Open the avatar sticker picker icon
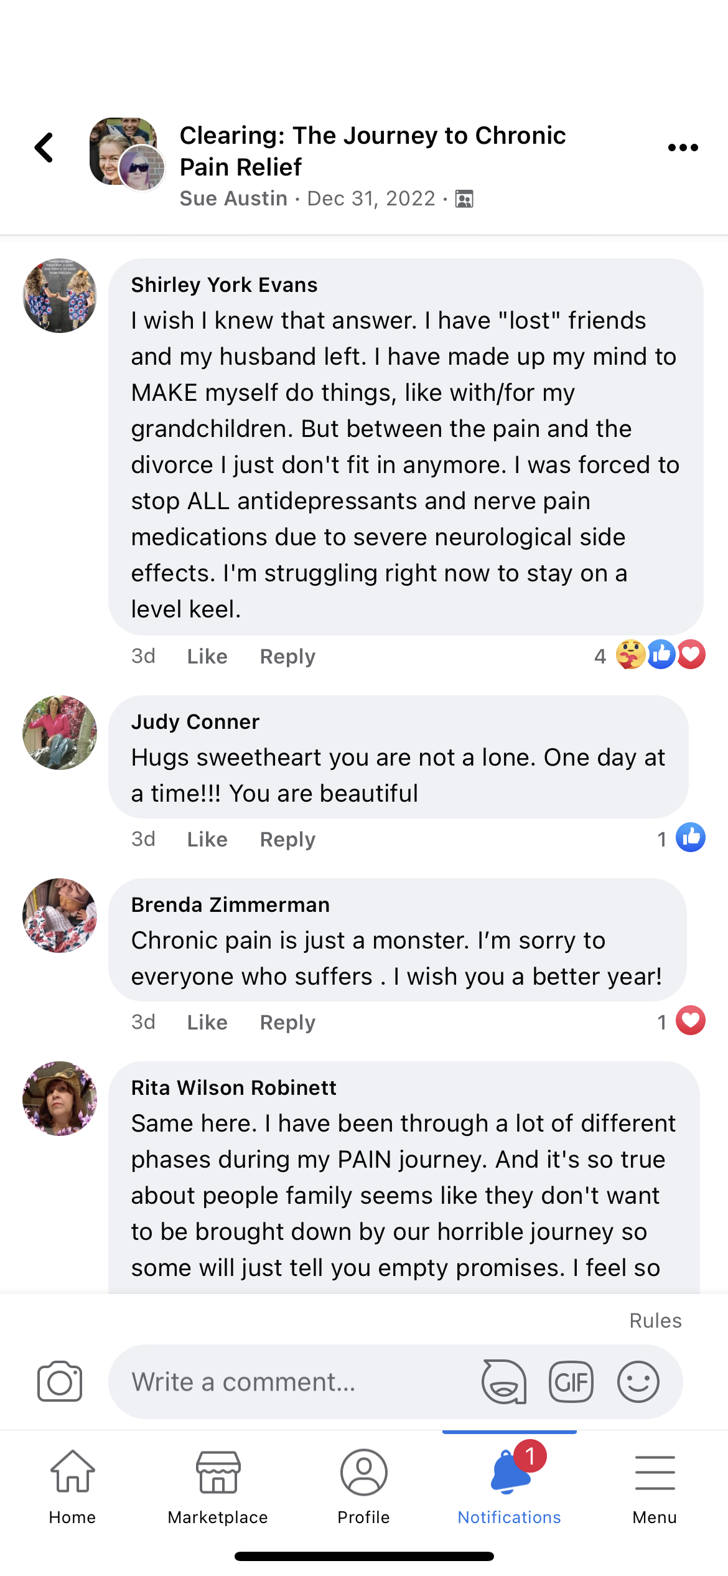 504,1382
